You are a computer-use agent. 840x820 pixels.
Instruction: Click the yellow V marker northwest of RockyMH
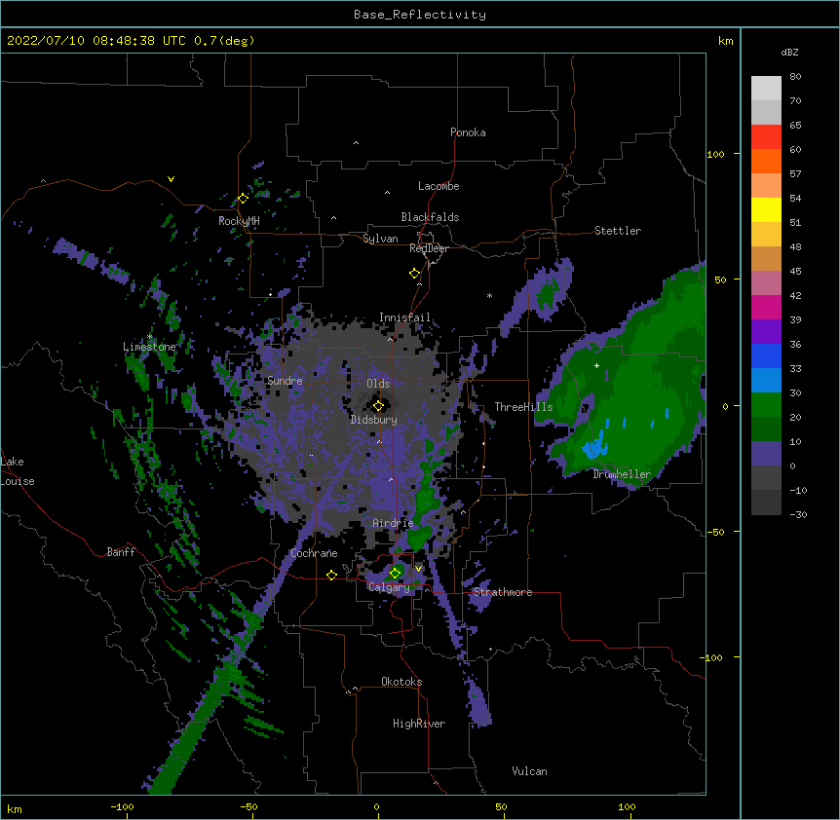[x=171, y=179]
